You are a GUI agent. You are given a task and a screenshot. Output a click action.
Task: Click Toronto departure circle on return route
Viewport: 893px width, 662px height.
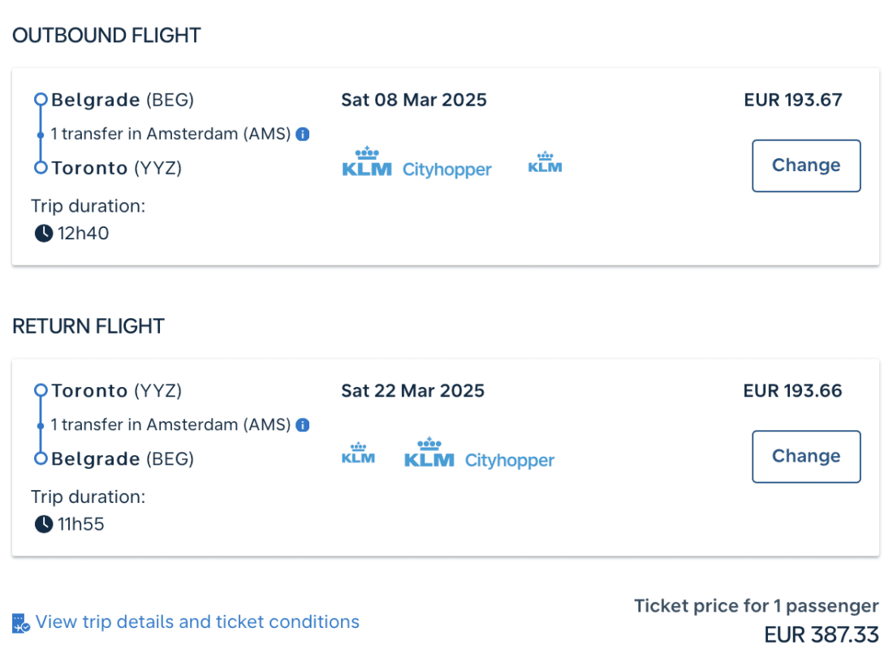(x=41, y=390)
